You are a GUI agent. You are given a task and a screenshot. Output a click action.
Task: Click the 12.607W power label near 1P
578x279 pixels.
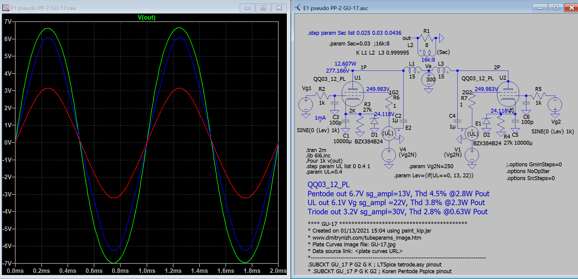(345, 64)
